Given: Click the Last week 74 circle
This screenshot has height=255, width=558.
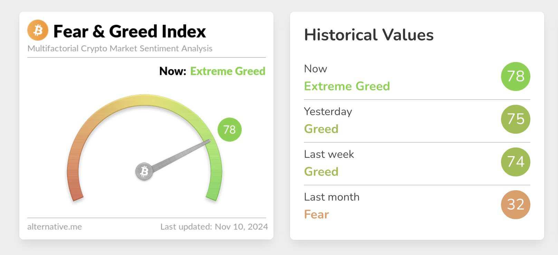Looking at the screenshot, I should point(516,162).
